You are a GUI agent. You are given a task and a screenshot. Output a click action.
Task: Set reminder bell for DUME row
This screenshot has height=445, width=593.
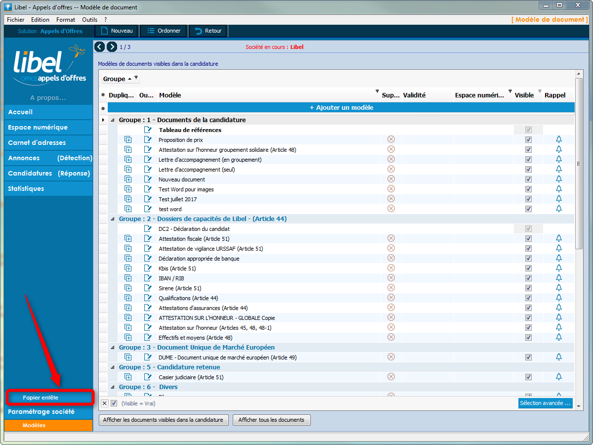click(x=559, y=357)
